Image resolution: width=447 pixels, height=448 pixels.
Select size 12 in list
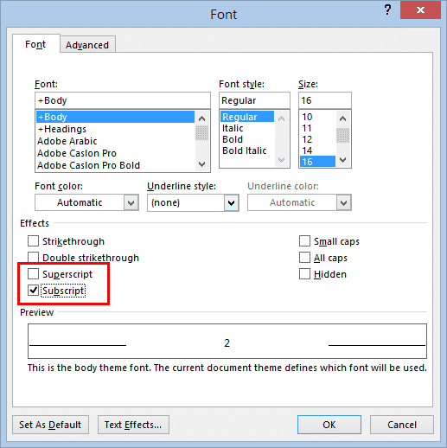point(317,139)
